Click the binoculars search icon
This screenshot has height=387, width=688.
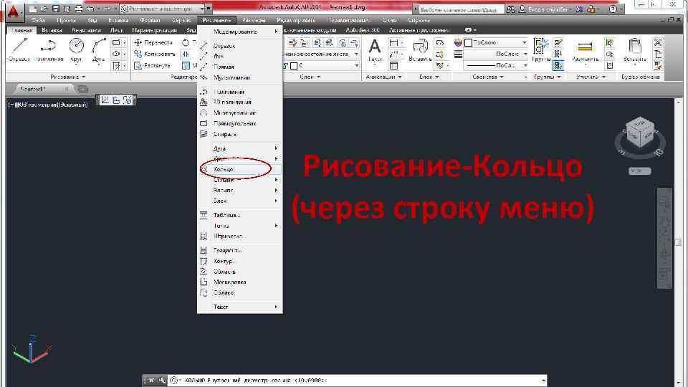(x=510, y=9)
